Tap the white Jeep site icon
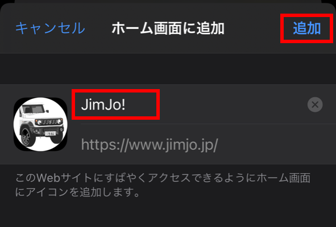336x227 pixels. pyautogui.click(x=40, y=124)
